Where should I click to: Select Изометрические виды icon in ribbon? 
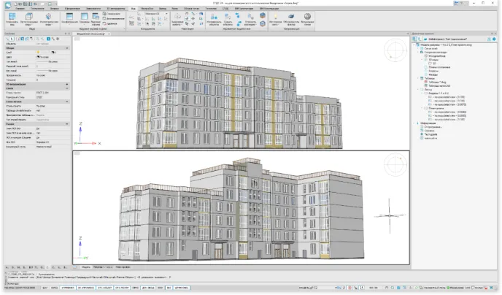(x=48, y=17)
